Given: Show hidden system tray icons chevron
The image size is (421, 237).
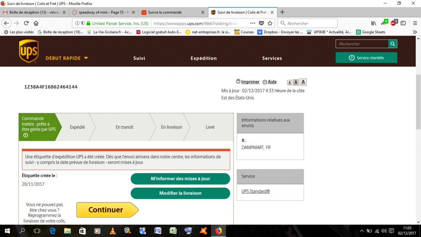Looking at the screenshot, I should (362, 231).
